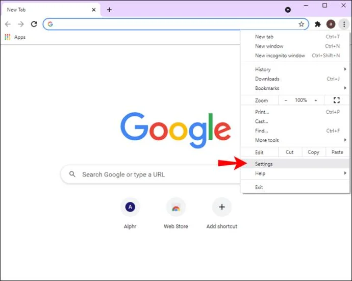The height and width of the screenshot is (281, 352).
Task: Click the Copy button in Edit row
Action: point(314,152)
